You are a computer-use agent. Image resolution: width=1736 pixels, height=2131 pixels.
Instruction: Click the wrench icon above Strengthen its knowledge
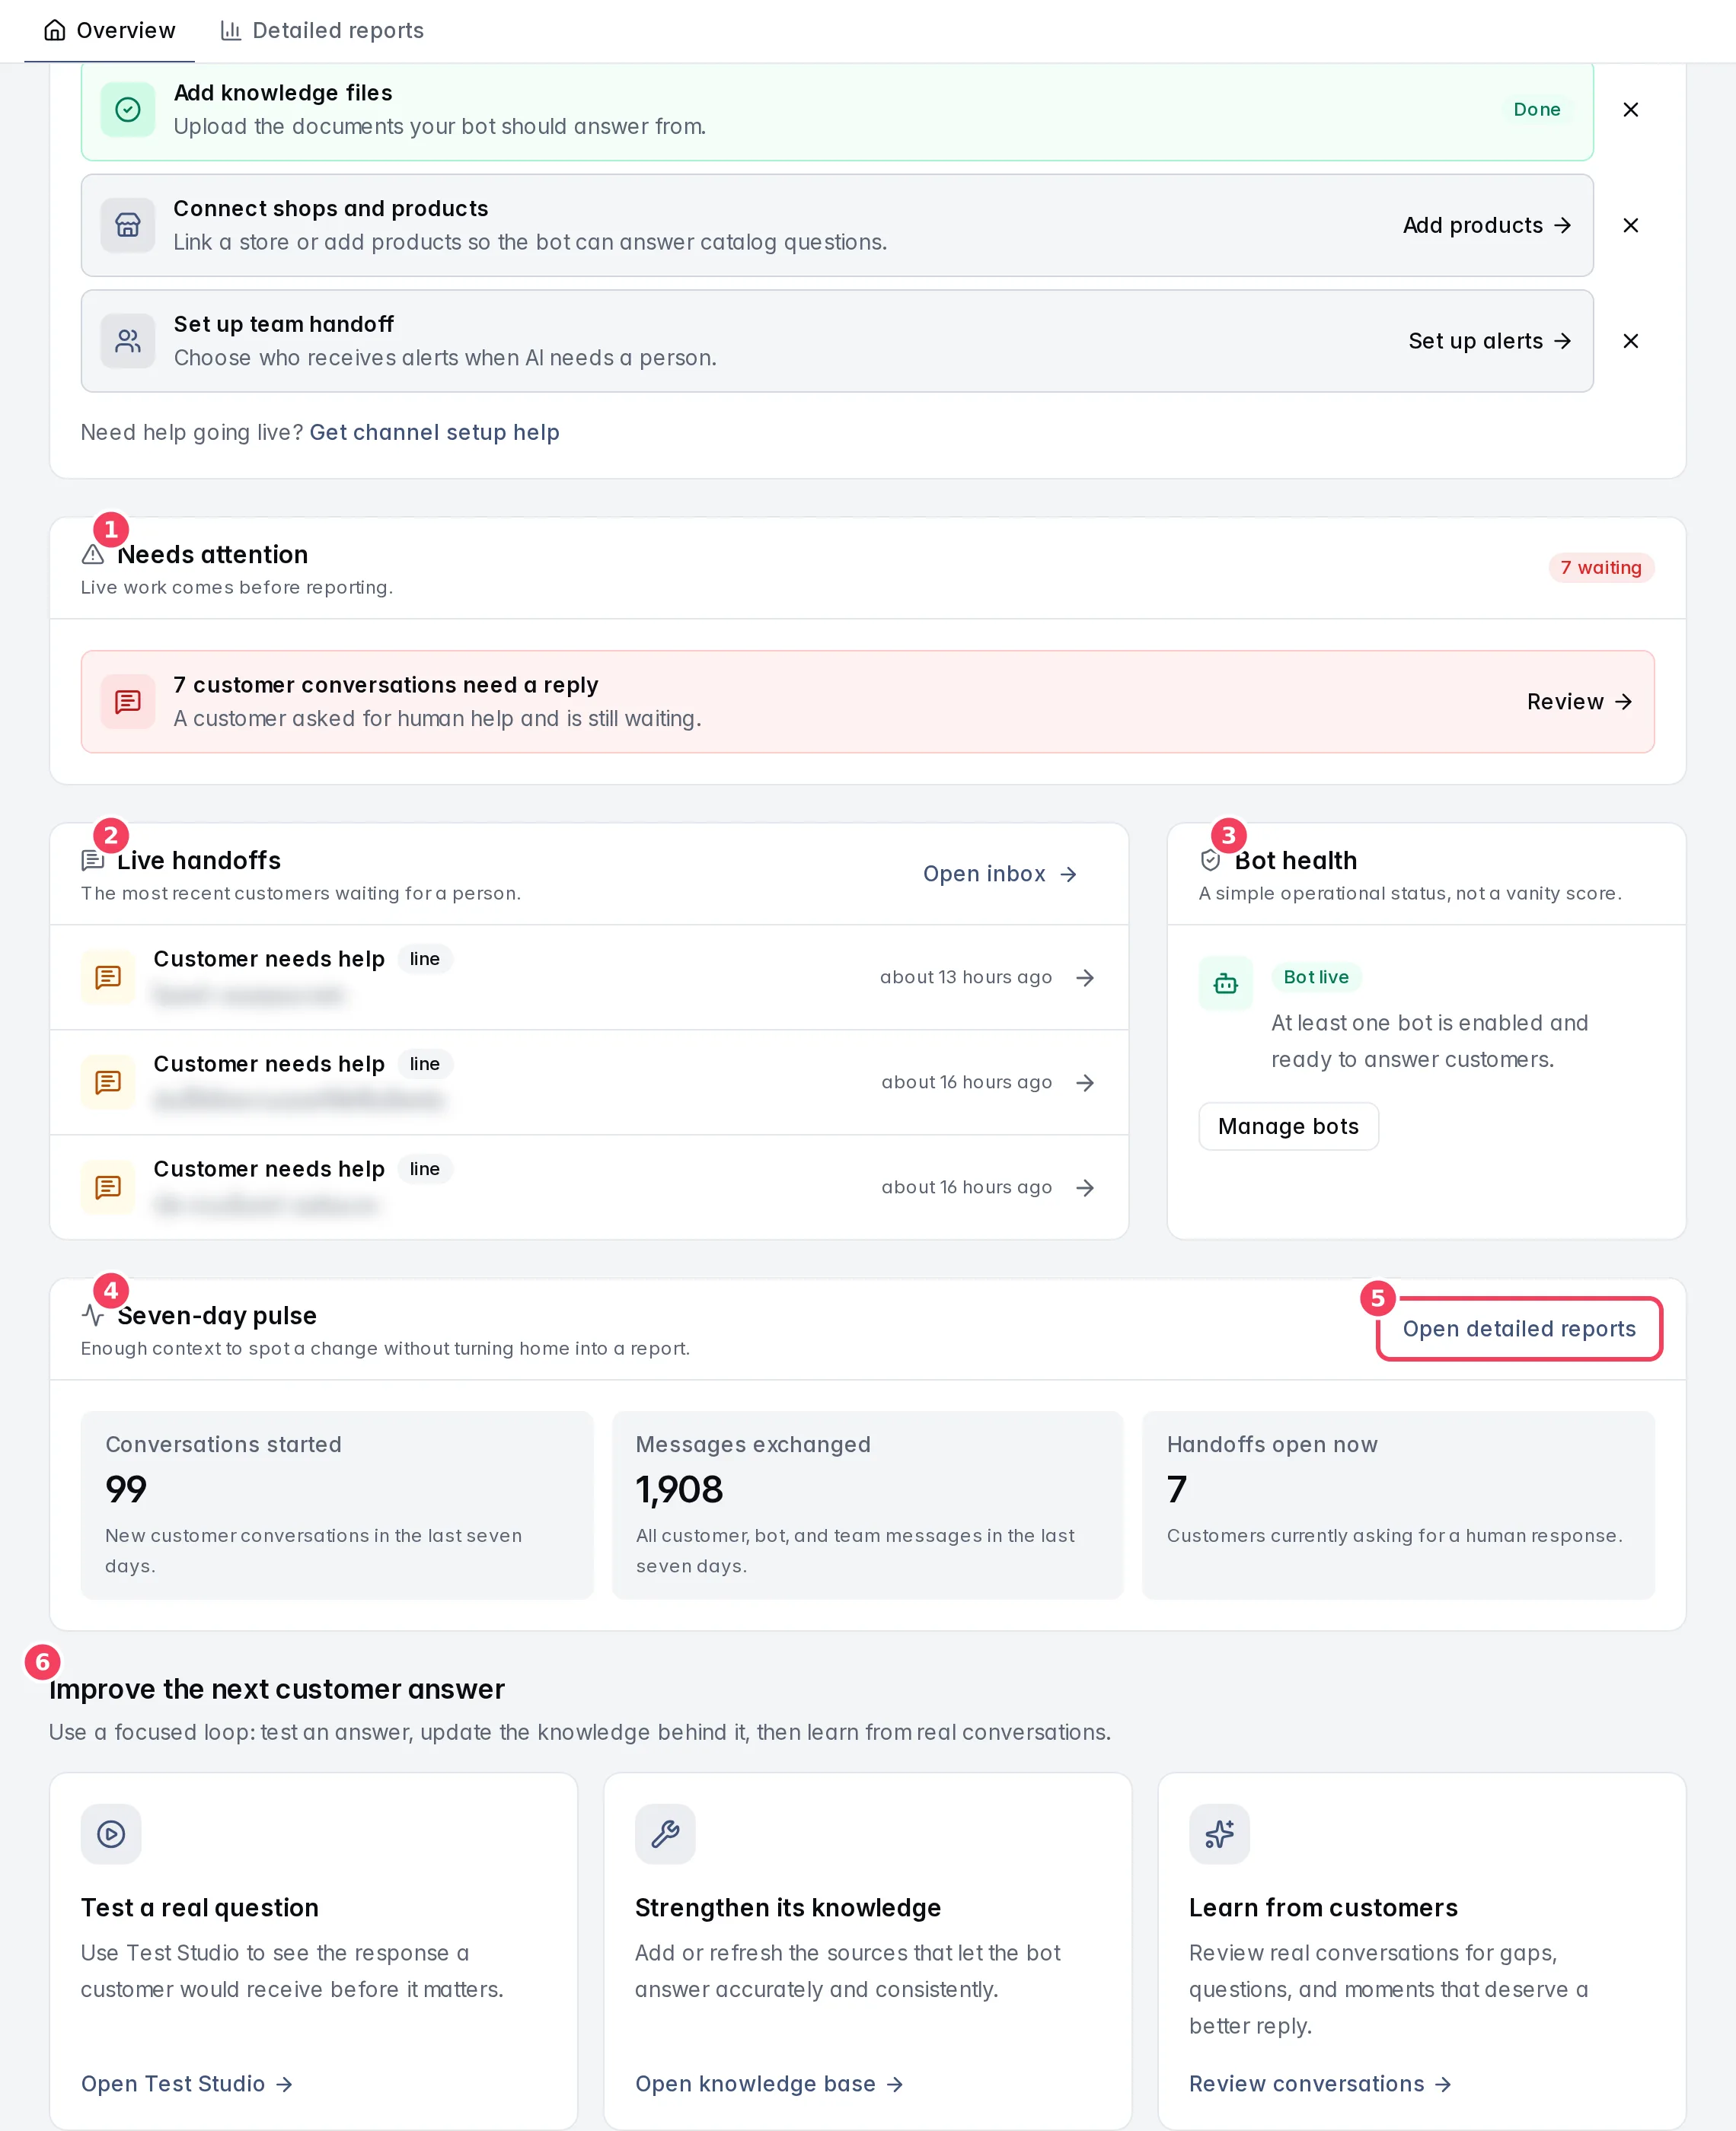pos(665,1833)
